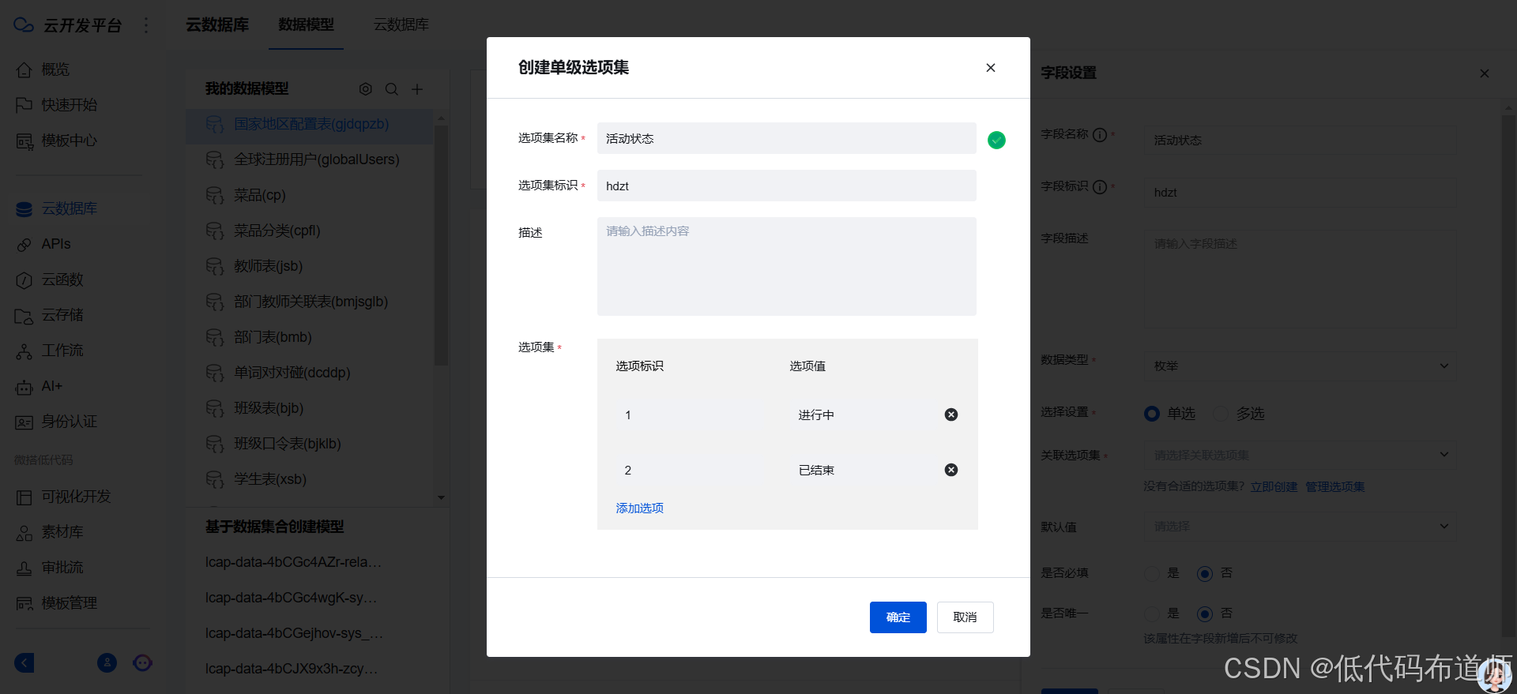The height and width of the screenshot is (694, 1517).
Task: Click the 选项集标识 hdzt input field
Action: [787, 186]
